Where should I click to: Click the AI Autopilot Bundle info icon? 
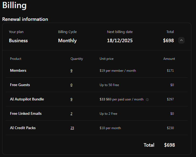[147, 99]
